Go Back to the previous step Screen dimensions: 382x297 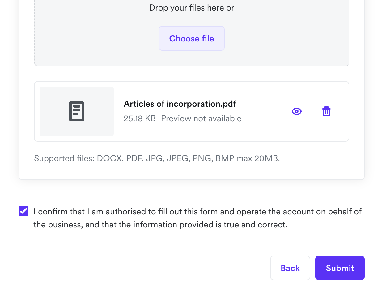(x=290, y=268)
